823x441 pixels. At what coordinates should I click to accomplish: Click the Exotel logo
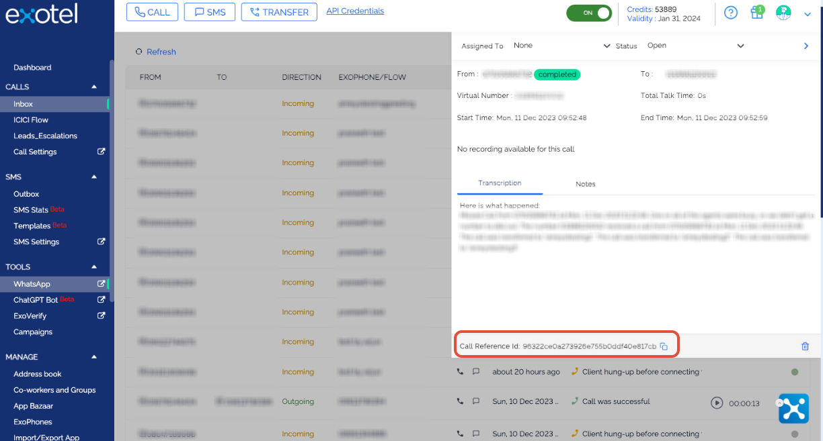(x=42, y=13)
